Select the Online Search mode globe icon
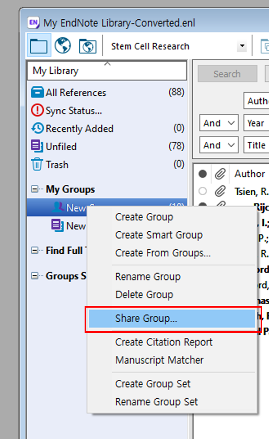Viewport: 269px width, 439px height. 63,46
